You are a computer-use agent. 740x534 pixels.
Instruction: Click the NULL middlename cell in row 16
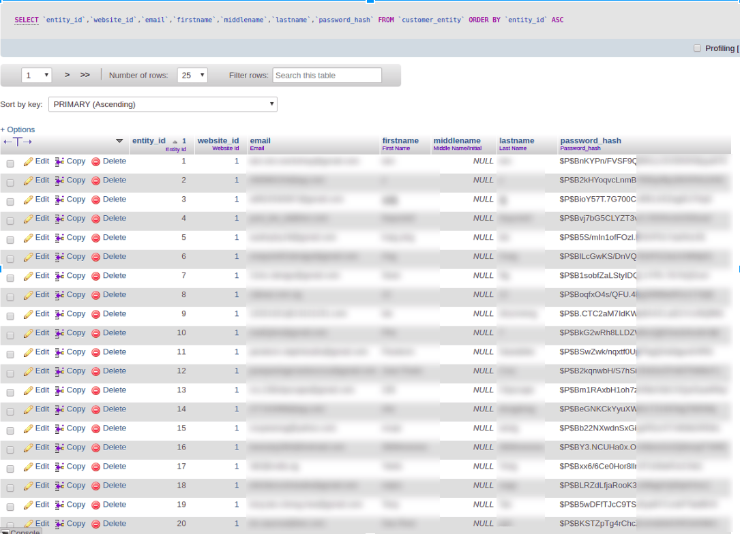(484, 447)
